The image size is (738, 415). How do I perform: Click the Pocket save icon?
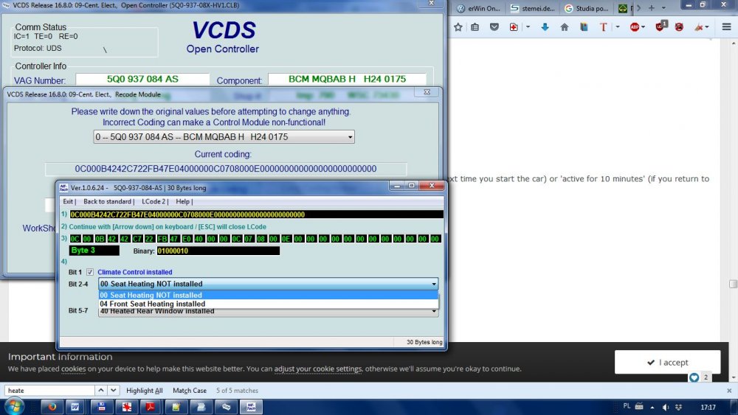tap(494, 27)
